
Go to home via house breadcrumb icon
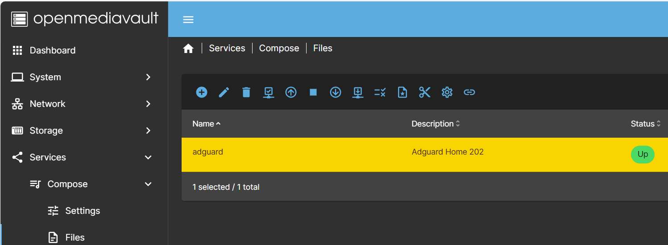188,49
